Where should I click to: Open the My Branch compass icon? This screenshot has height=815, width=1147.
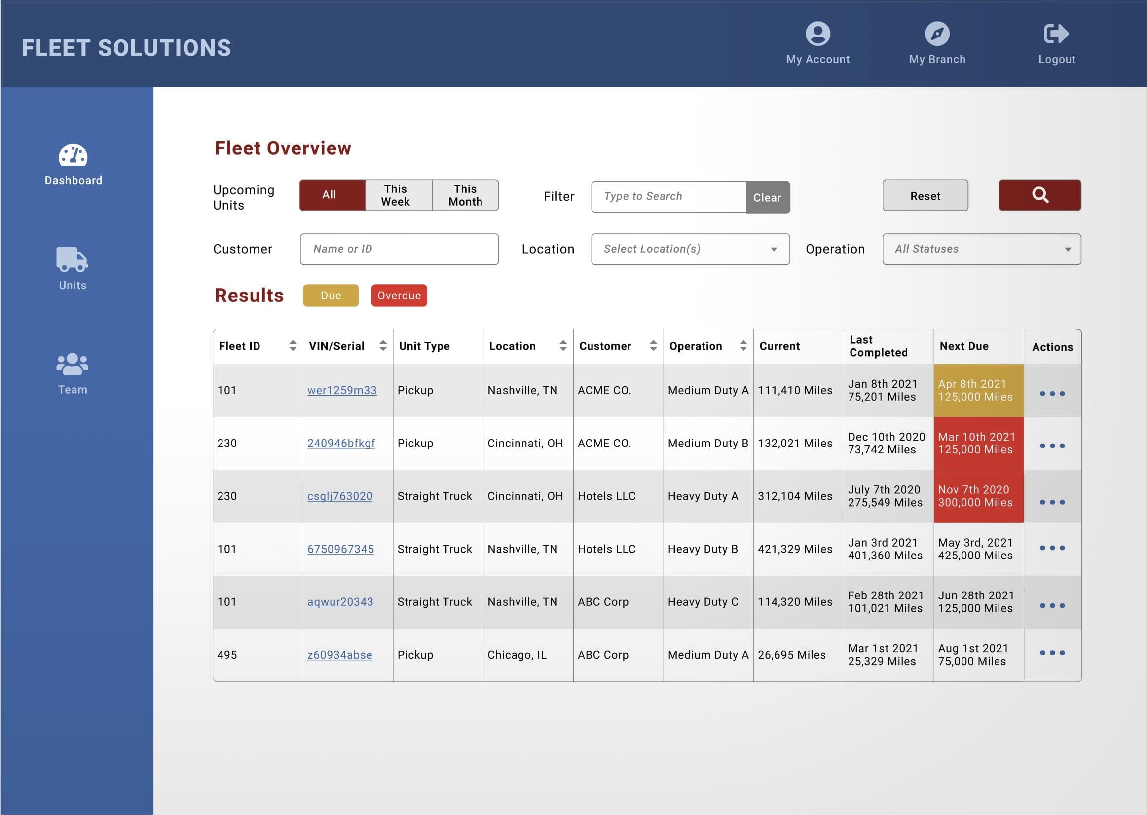(937, 34)
